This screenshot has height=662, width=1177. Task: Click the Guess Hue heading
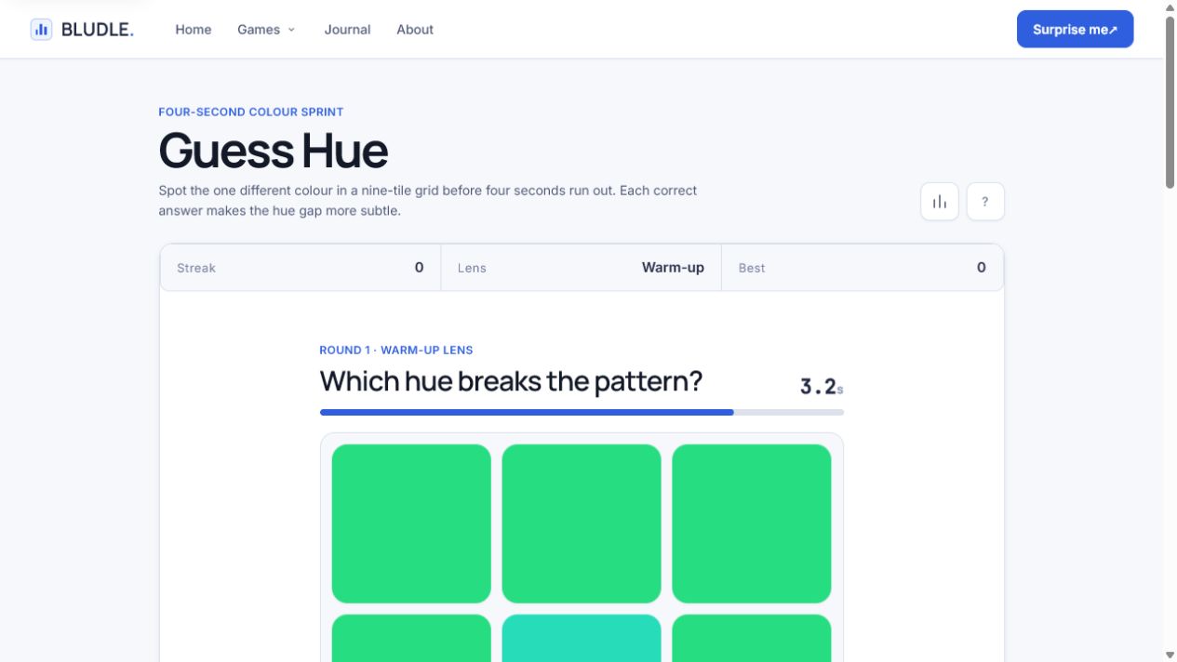point(273,150)
